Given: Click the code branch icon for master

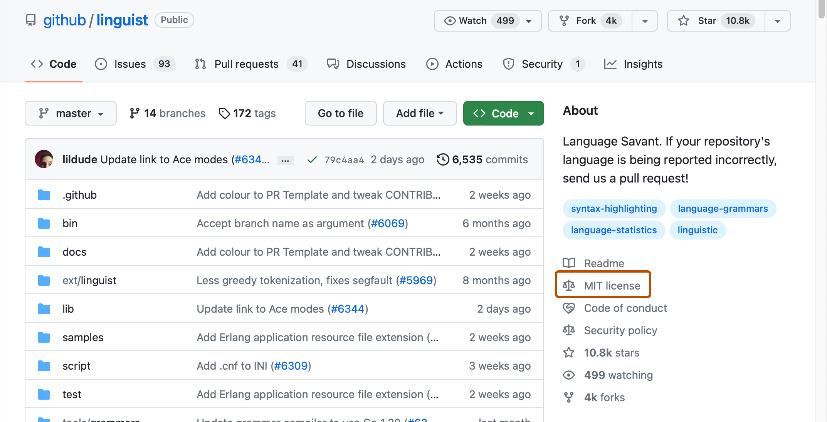Looking at the screenshot, I should tap(44, 113).
